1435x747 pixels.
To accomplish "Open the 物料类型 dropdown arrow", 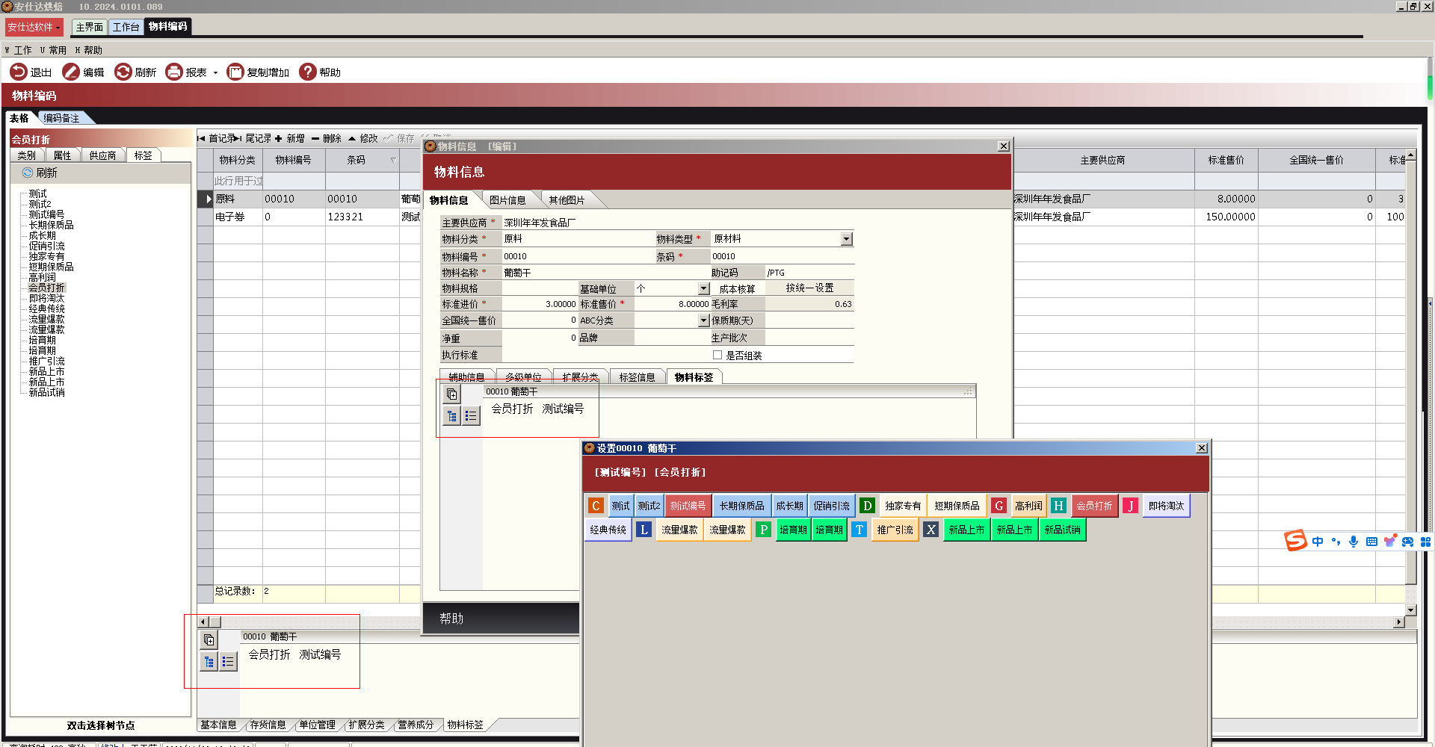I will pyautogui.click(x=846, y=239).
